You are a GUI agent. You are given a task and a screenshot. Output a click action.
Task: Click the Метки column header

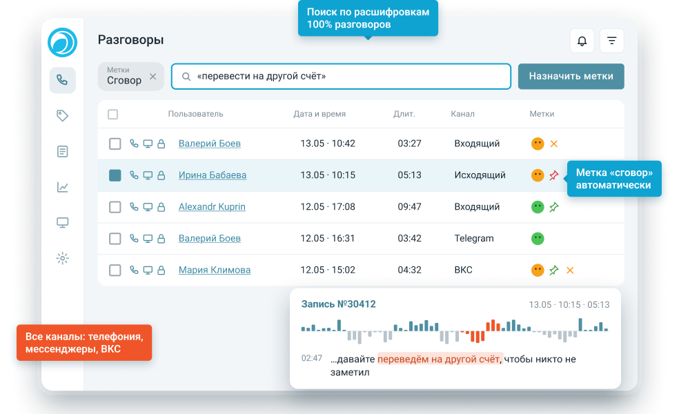[542, 114]
